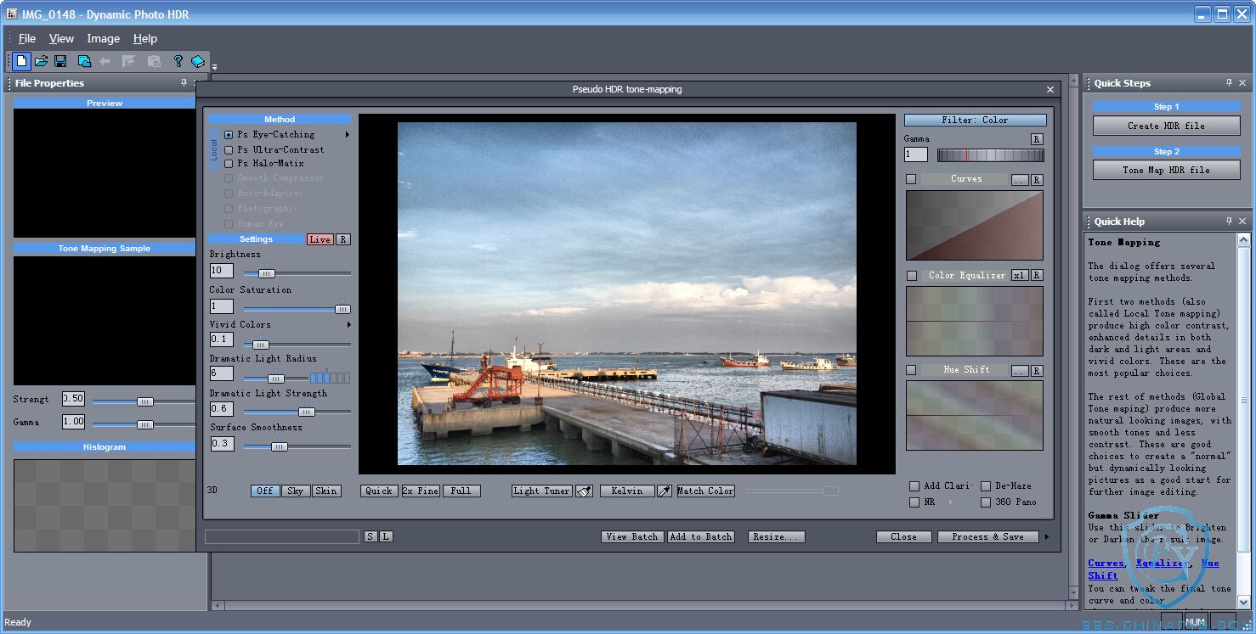Click the question mark help toolbar icon
Viewport: 1256px width, 634px height.
point(178,61)
